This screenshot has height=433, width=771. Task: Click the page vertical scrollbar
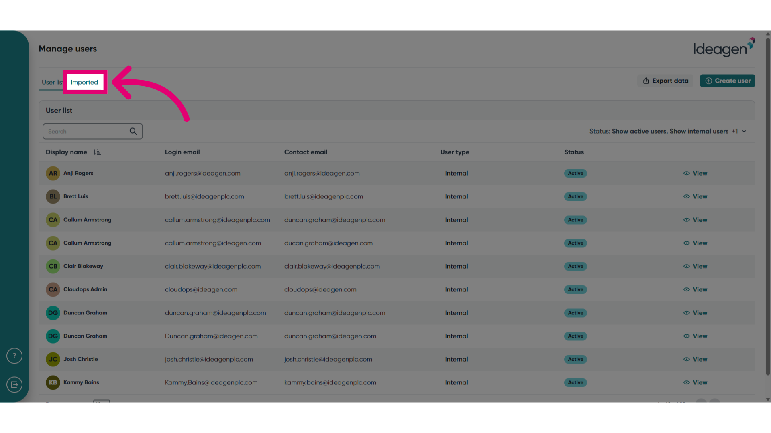[768, 206]
